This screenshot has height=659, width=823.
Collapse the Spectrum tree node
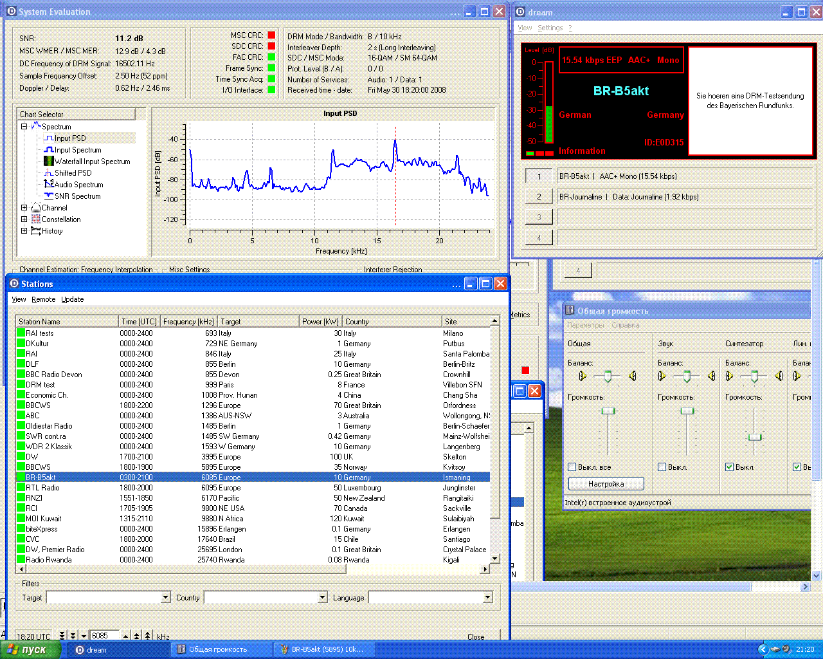point(24,127)
